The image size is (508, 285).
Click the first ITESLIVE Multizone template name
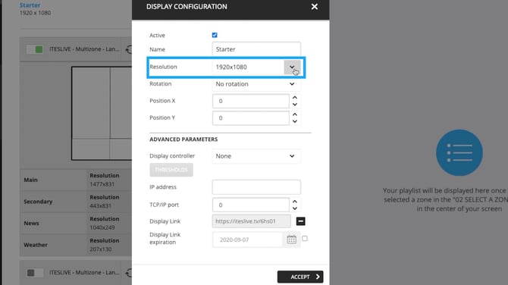coord(84,49)
